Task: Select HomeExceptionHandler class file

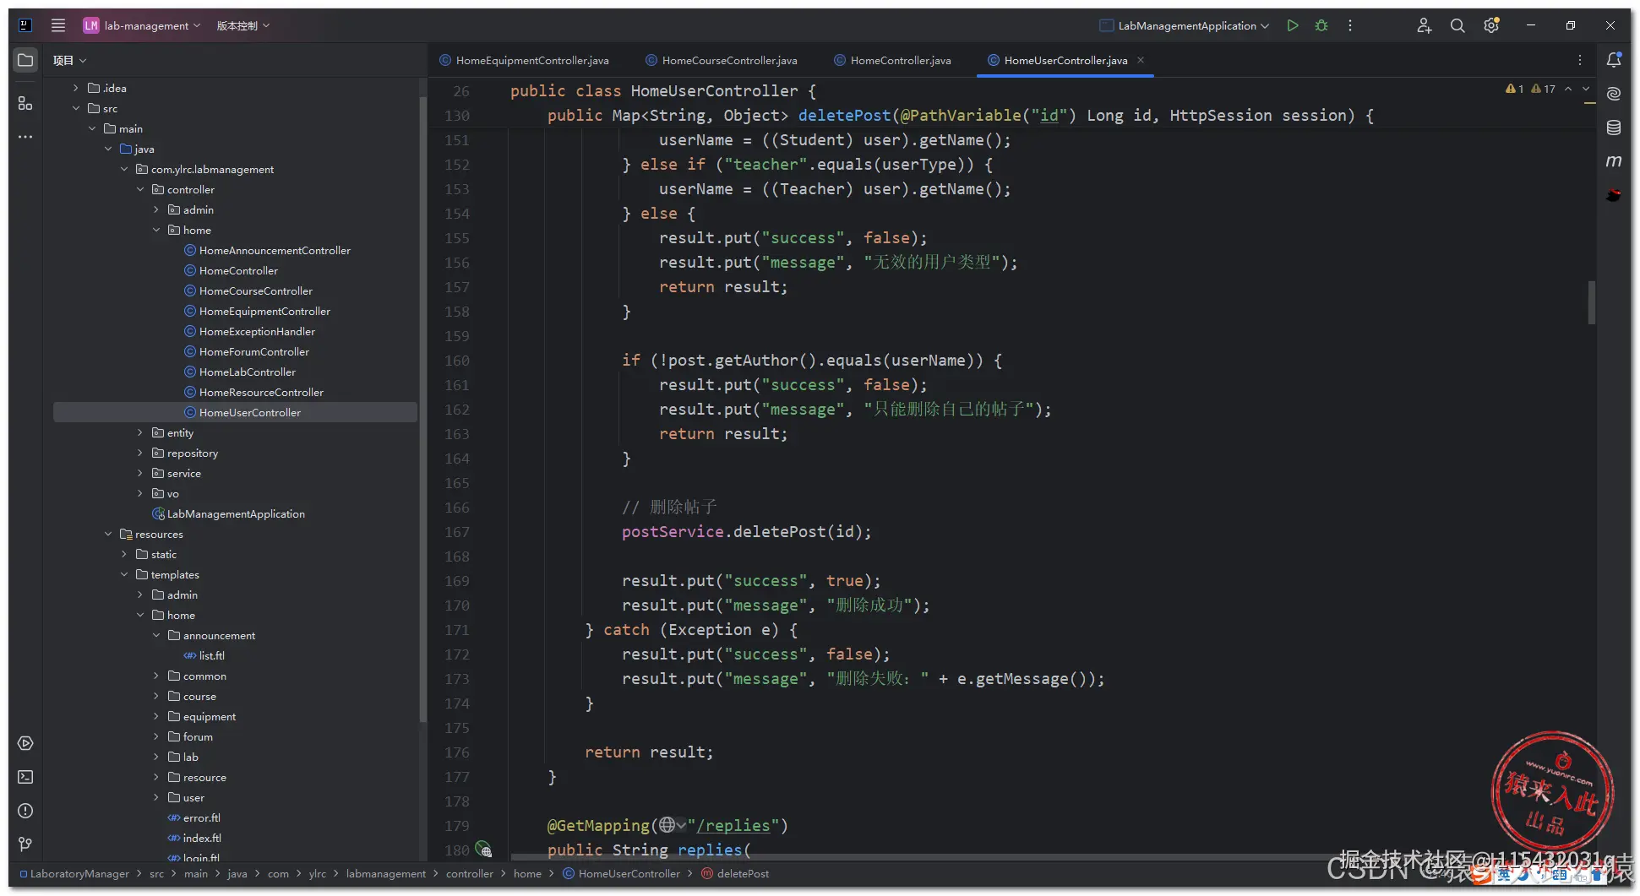Action: [x=257, y=331]
